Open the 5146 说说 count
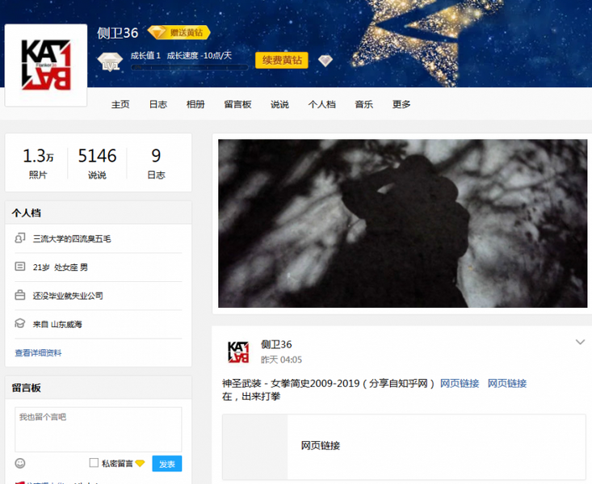The height and width of the screenshot is (484, 592). click(x=98, y=163)
